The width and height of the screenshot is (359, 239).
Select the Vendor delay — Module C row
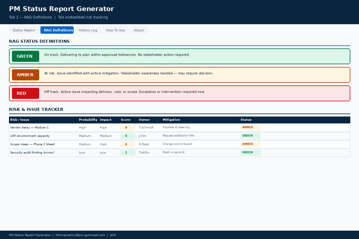click(x=29, y=128)
